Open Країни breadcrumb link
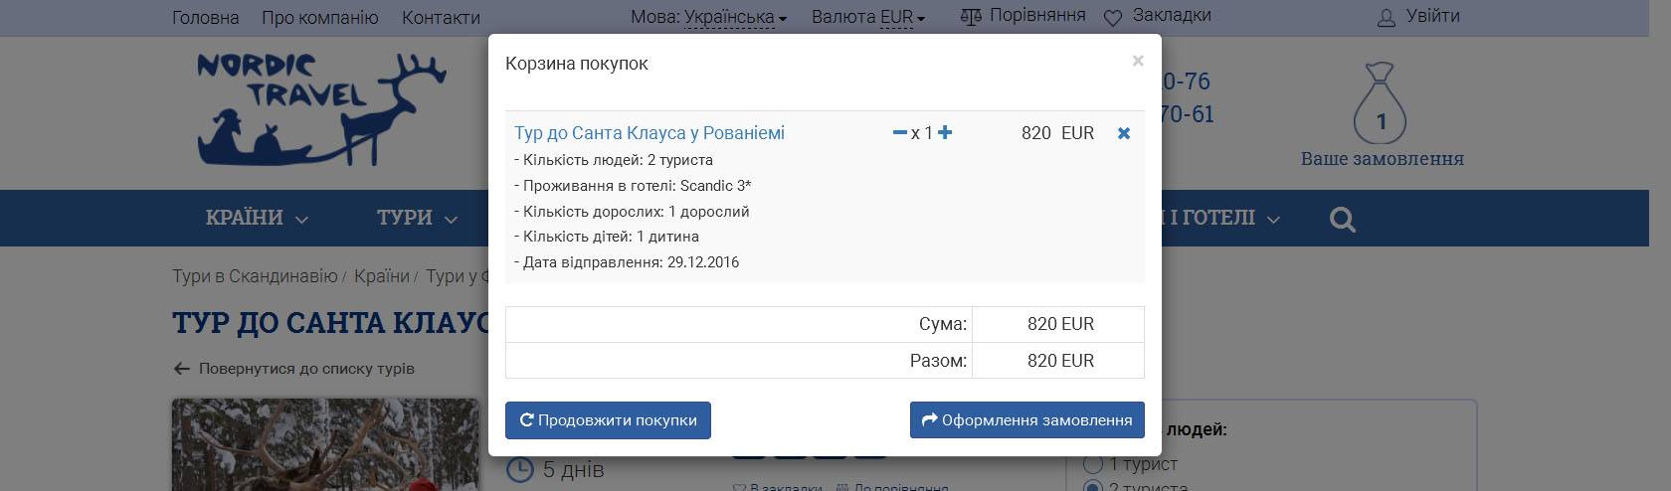 pos(382,276)
